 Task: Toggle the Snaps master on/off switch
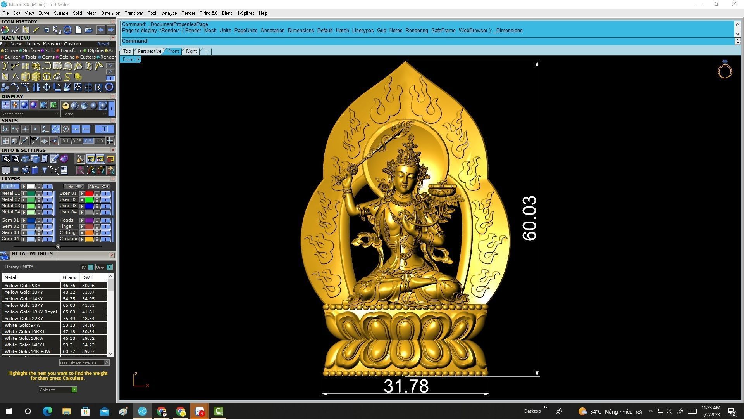pos(104,129)
